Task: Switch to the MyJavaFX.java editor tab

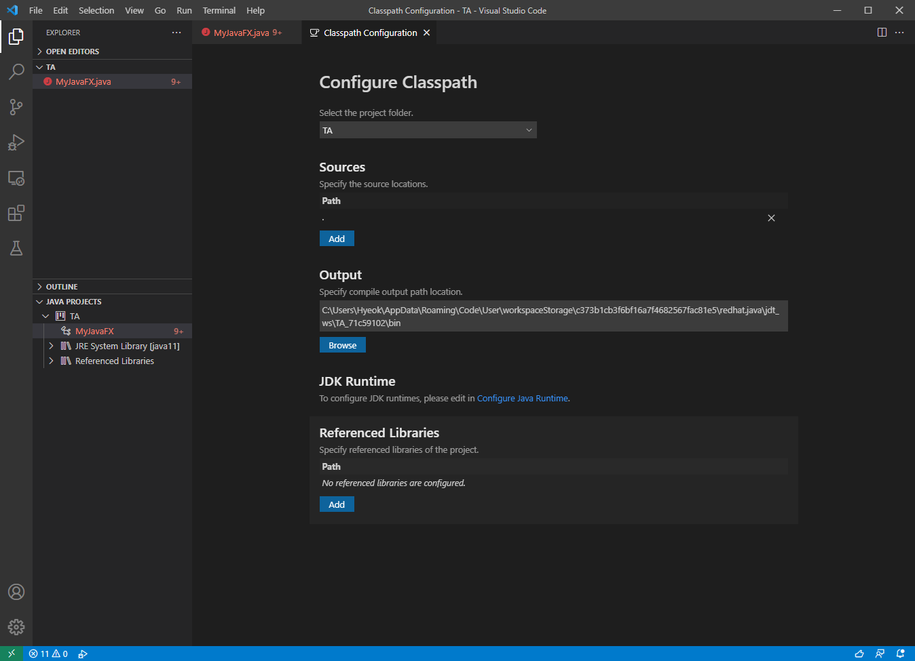Action: [x=247, y=33]
